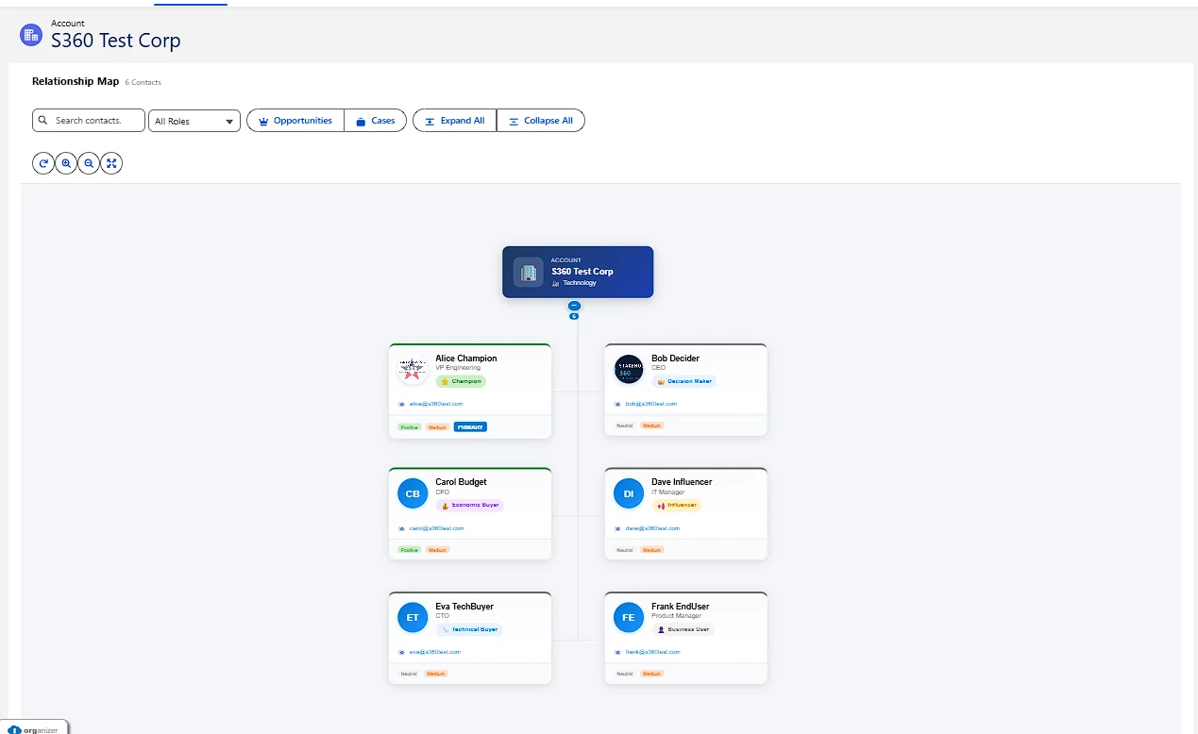Click the wrench icon in Technical Buyer badge
1198x734 pixels.
pyautogui.click(x=445, y=629)
